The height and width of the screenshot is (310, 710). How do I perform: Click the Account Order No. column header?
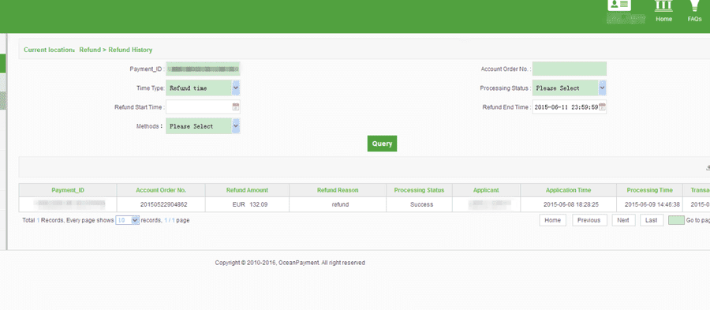pos(161,190)
